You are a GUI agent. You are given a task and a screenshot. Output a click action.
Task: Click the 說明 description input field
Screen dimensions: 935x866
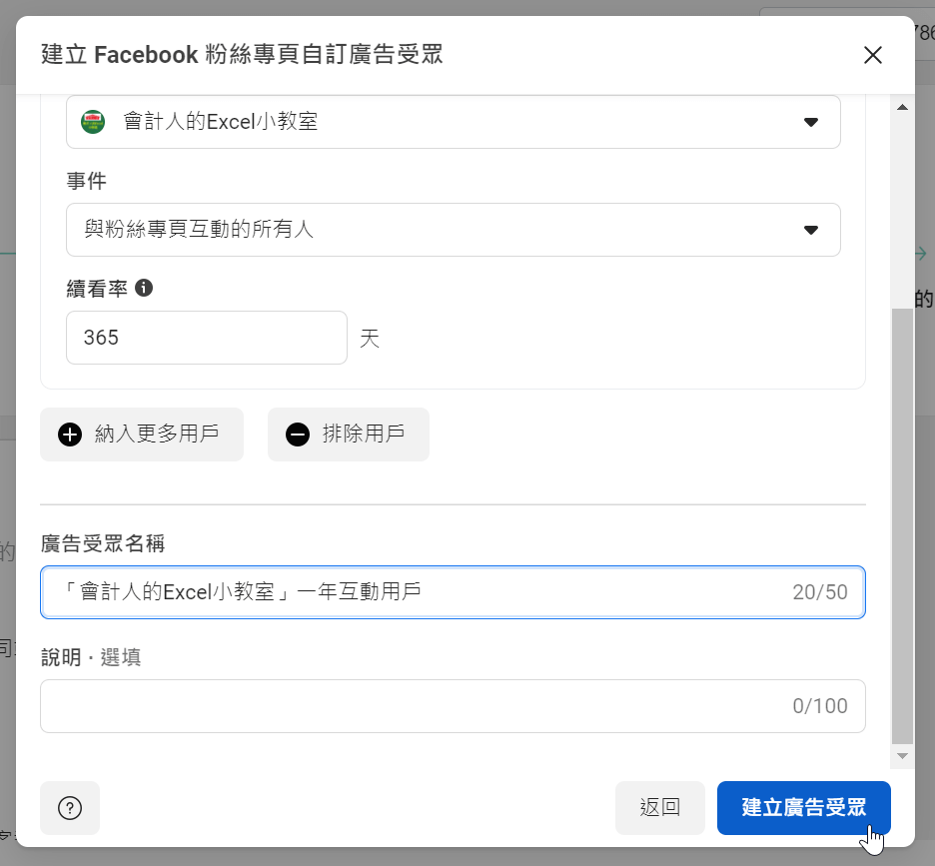(x=454, y=706)
